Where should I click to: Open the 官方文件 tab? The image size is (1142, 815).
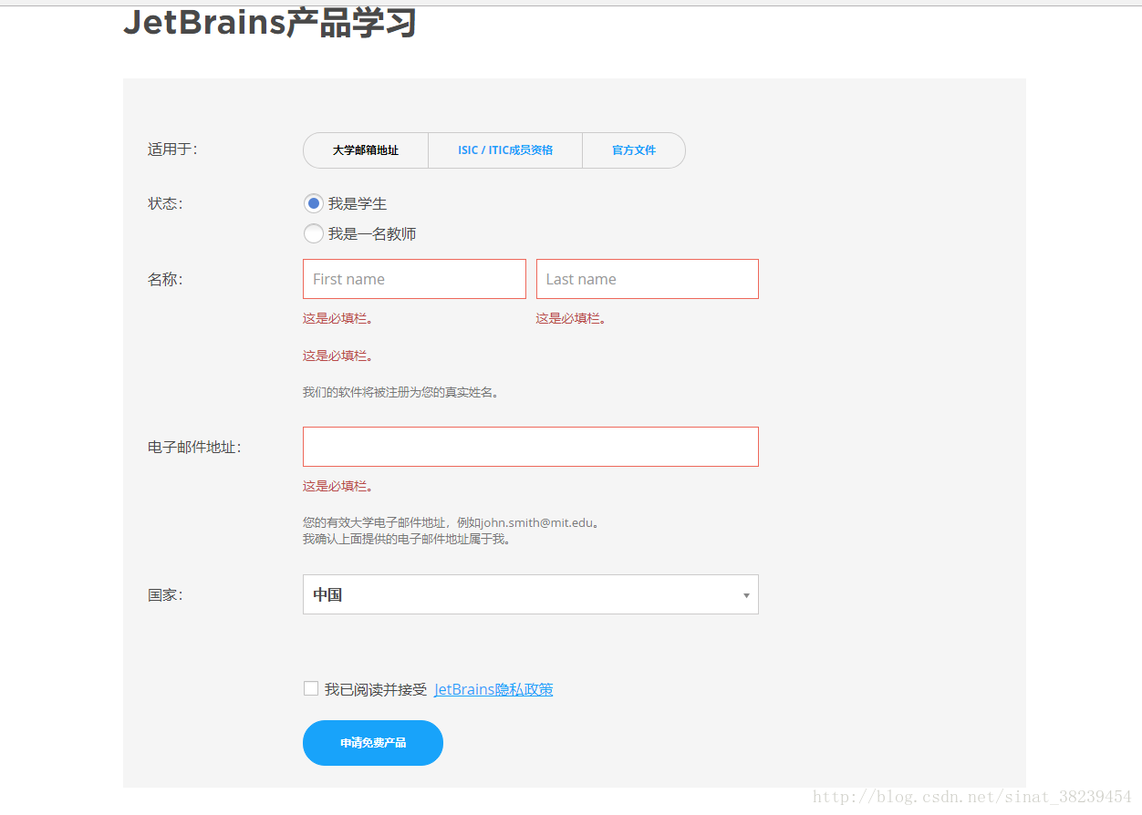[634, 150]
